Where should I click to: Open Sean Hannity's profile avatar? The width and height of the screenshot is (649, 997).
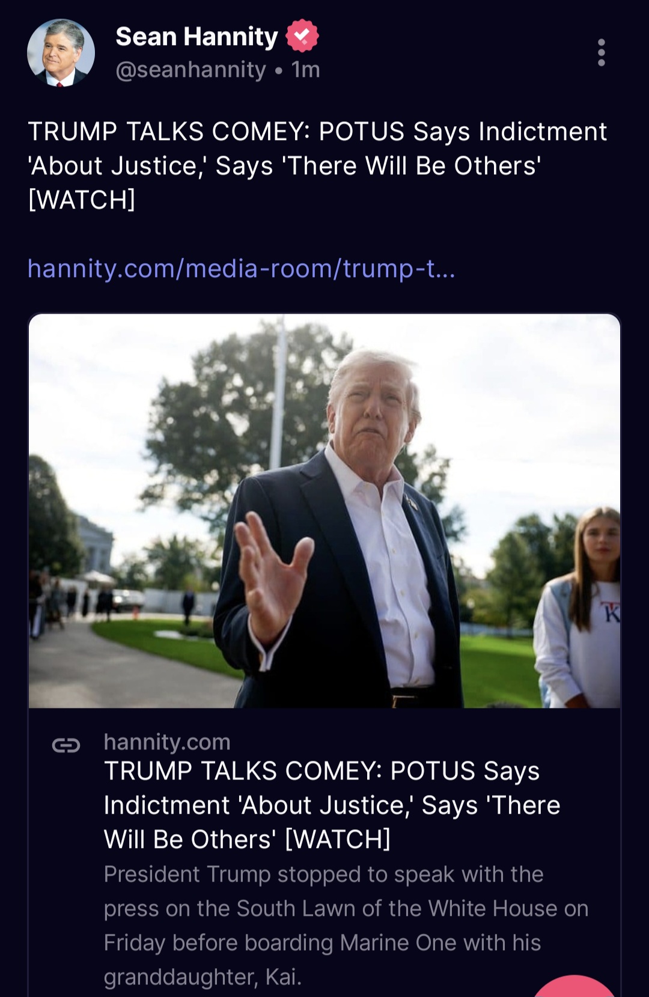pyautogui.click(x=61, y=53)
